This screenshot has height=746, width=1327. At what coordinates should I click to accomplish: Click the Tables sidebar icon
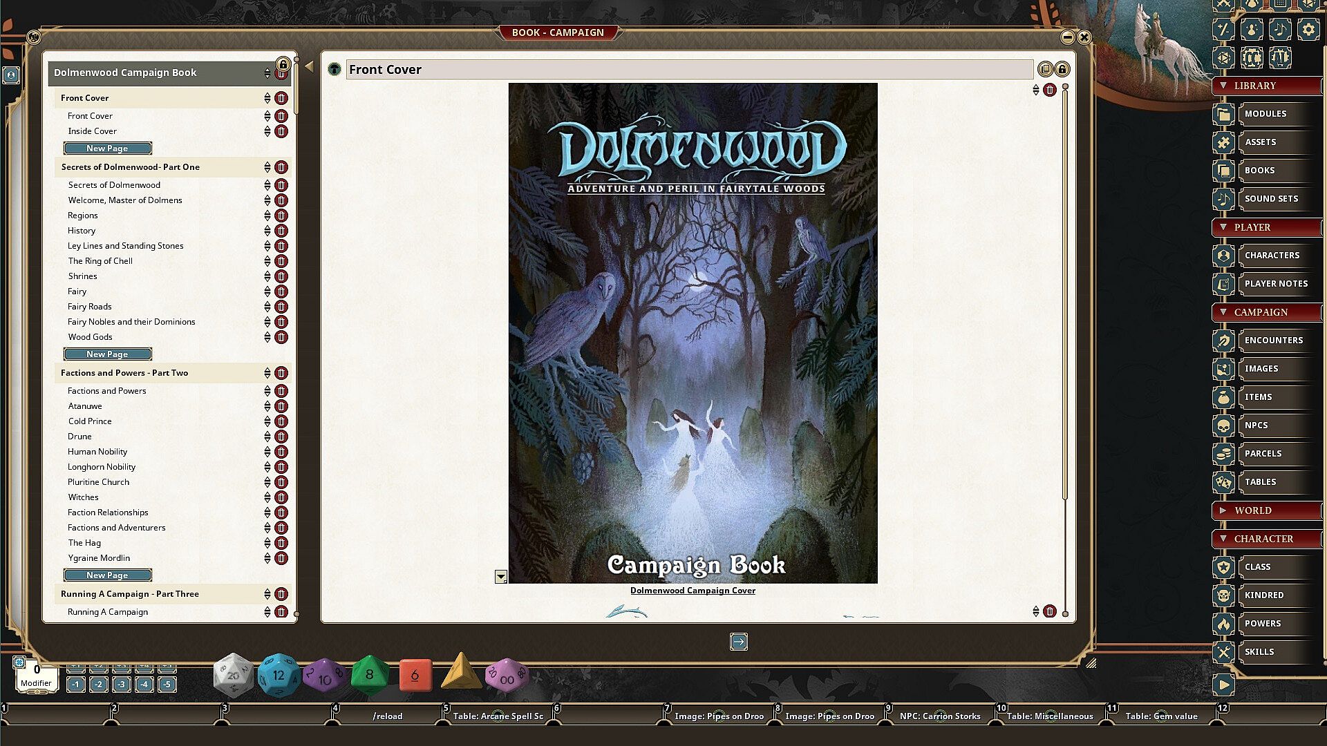point(1223,482)
